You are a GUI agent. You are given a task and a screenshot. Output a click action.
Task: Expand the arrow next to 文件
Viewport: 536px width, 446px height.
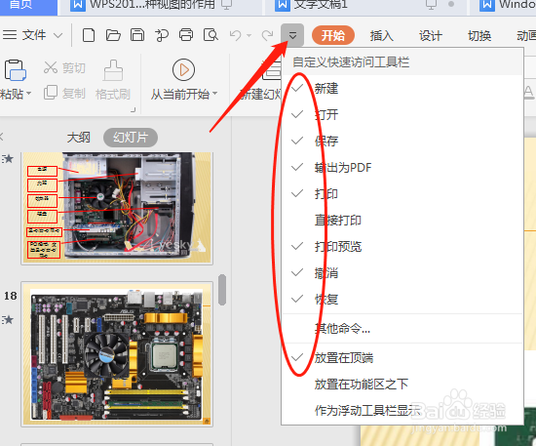click(x=58, y=35)
